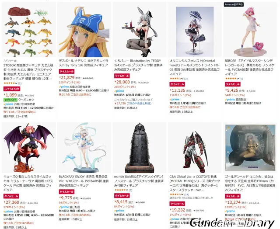
Task: Open the デスポール ナデシコ product title link
Action: 83,63
